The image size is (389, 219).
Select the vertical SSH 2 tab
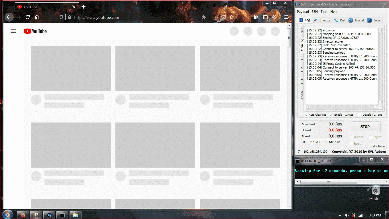[x=302, y=71]
